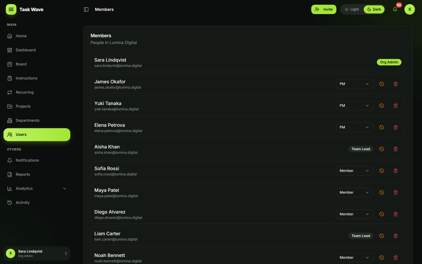Navigate to Board
The image size is (422, 264).
tap(37, 64)
